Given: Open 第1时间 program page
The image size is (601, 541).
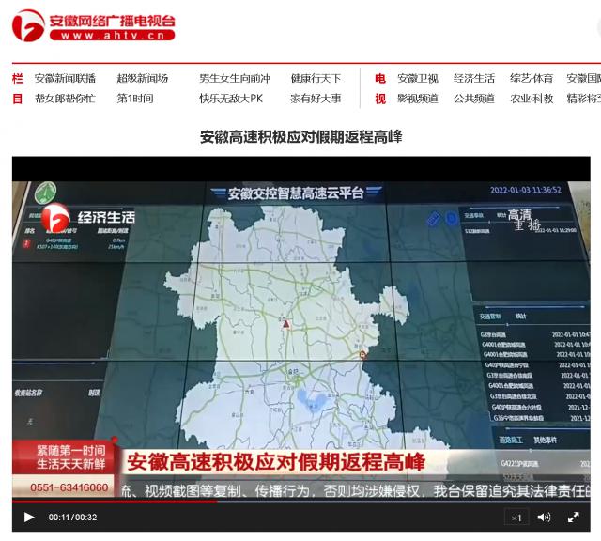Looking at the screenshot, I should (x=134, y=99).
